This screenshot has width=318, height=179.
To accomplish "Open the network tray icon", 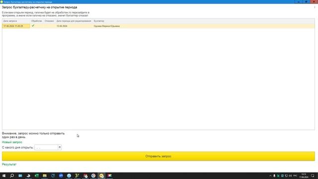I will coord(286,176).
